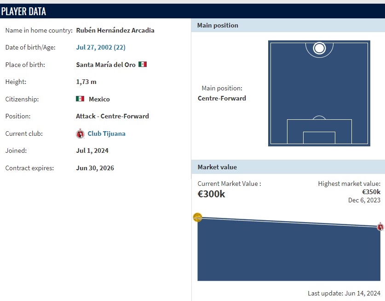385x301 pixels.
Task: Click the Mexico flag in the Citizenship row
Action: pyautogui.click(x=80, y=99)
